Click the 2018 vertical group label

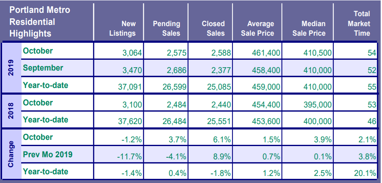[12, 111]
